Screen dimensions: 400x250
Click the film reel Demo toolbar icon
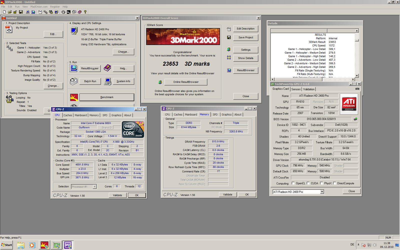tap(63, 12)
